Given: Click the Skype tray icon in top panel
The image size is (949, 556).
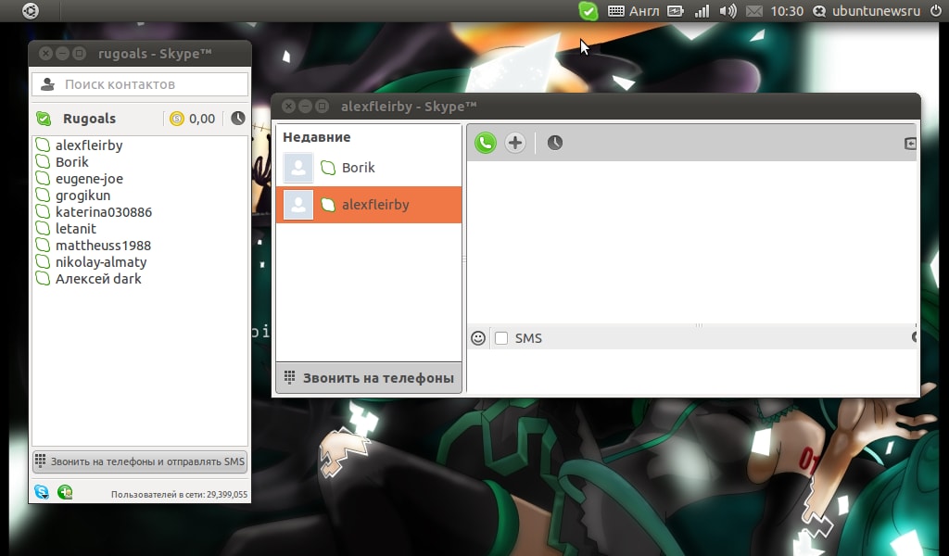Looking at the screenshot, I should (x=588, y=11).
